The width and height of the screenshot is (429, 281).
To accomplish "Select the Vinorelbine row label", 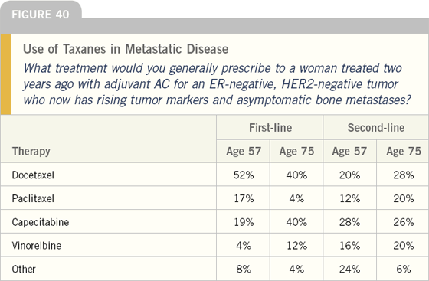I will tap(37, 246).
